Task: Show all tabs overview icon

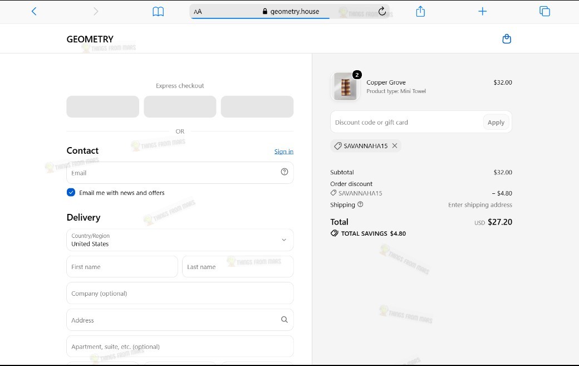Action: 544,12
